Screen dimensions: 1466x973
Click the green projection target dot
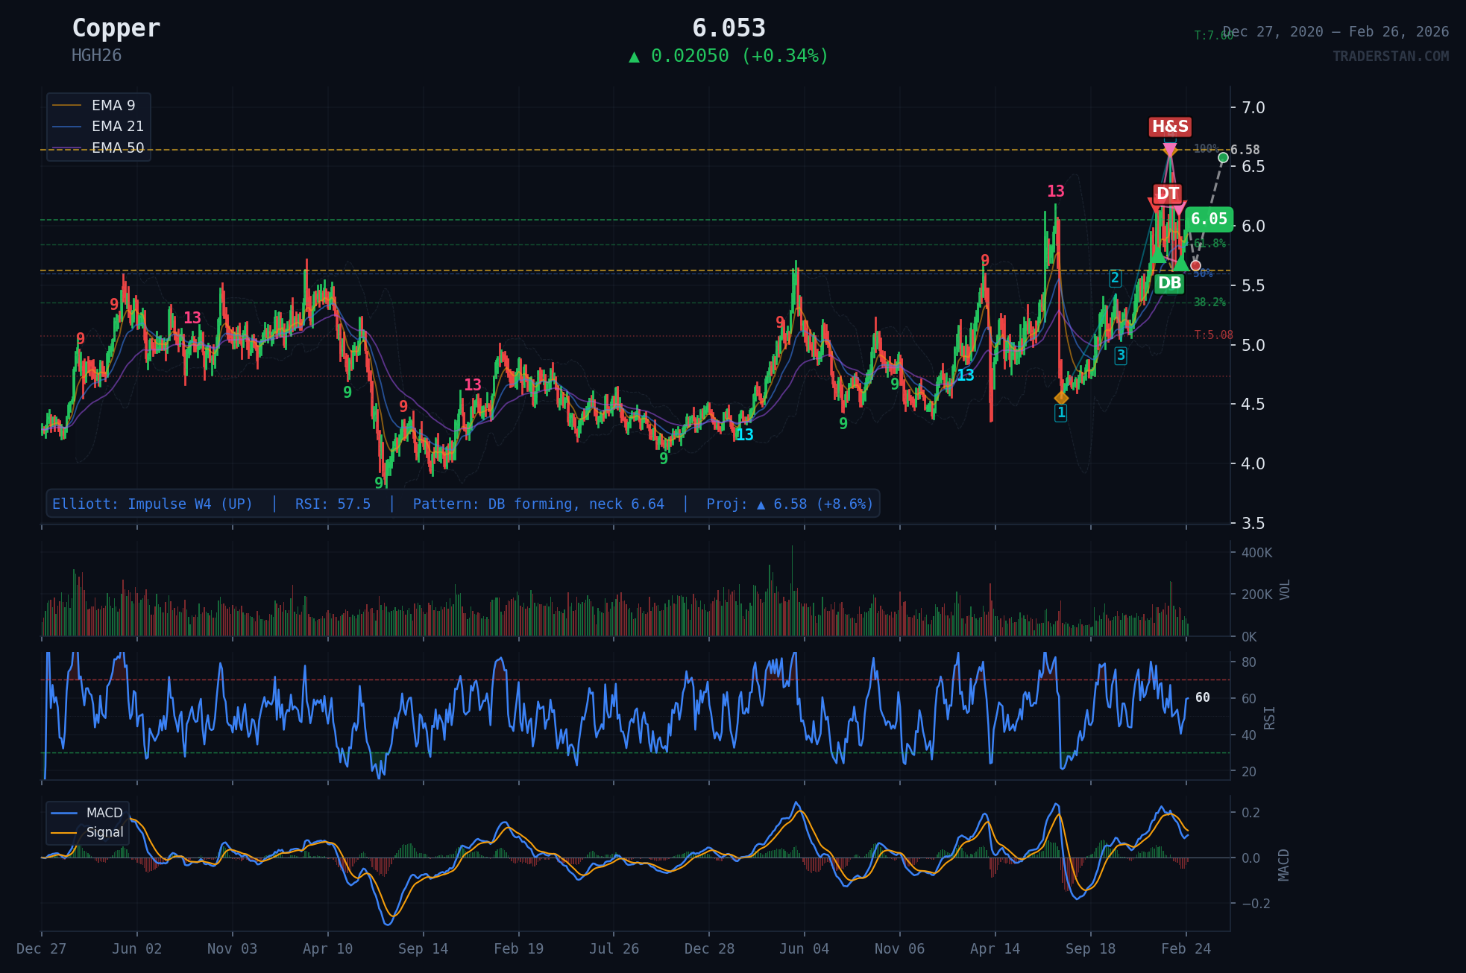pyautogui.click(x=1223, y=157)
